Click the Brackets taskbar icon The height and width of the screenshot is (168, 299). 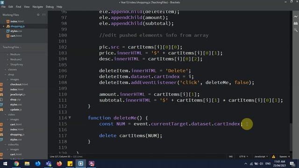81,164
